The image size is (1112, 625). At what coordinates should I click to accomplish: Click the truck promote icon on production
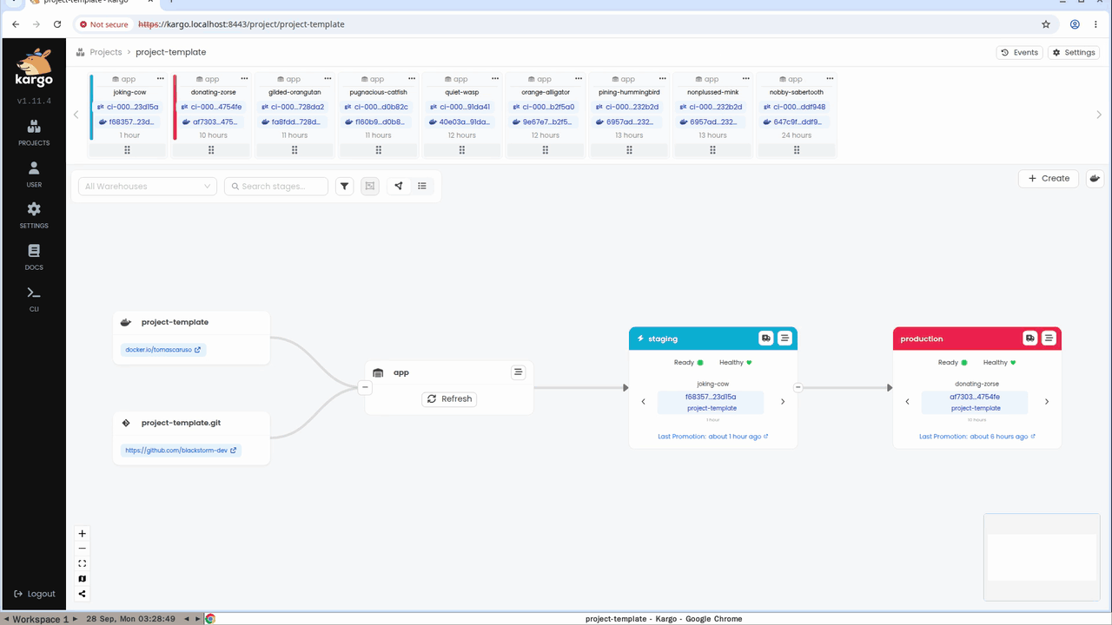tap(1029, 339)
